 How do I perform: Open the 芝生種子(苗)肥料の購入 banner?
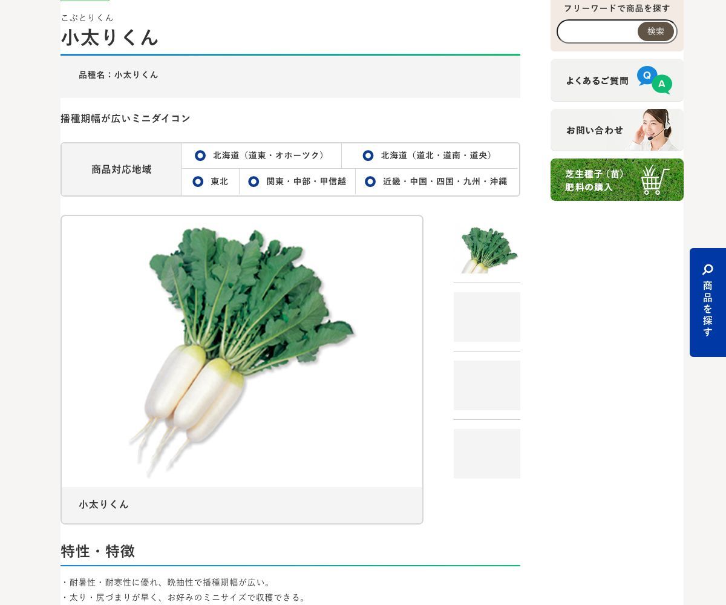pyautogui.click(x=617, y=180)
